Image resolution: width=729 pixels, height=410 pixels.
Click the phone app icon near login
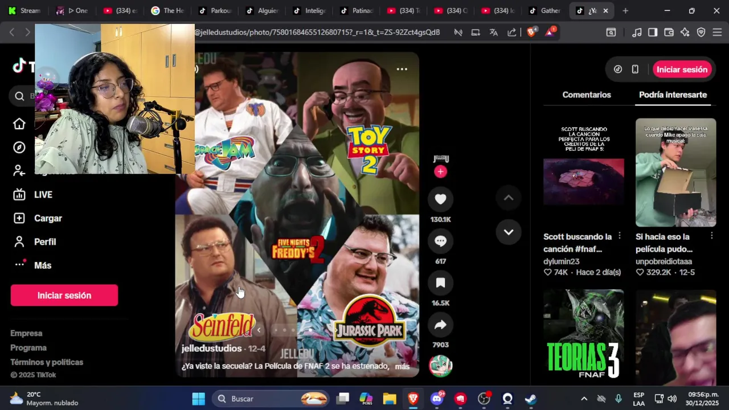point(635,69)
